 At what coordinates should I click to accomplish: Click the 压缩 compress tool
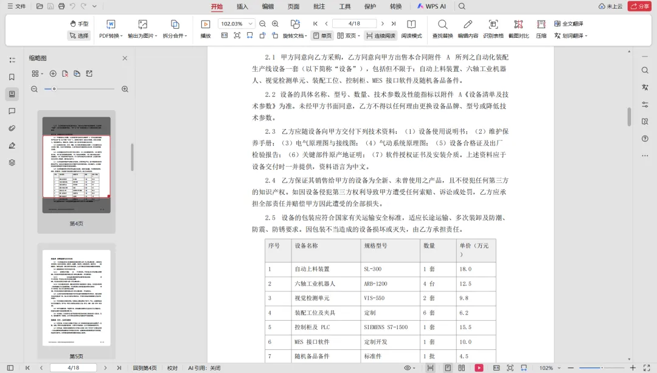[541, 29]
